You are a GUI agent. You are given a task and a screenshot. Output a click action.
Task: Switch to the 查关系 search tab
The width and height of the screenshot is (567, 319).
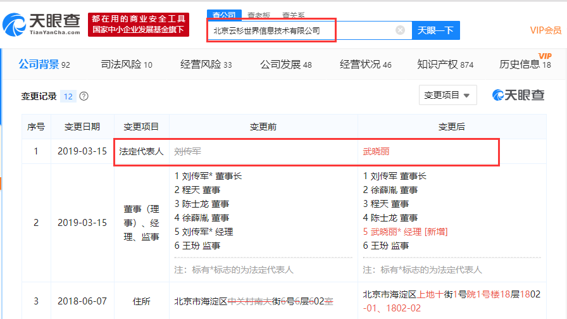(293, 16)
